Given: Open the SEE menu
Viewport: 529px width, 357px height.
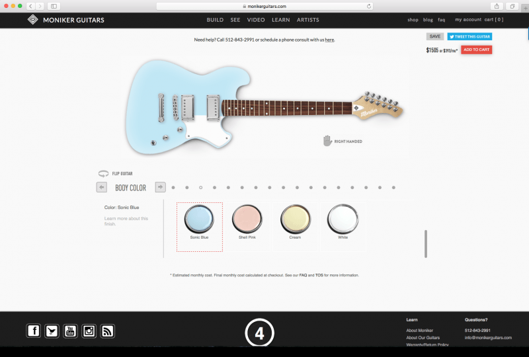Looking at the screenshot, I should (x=235, y=20).
